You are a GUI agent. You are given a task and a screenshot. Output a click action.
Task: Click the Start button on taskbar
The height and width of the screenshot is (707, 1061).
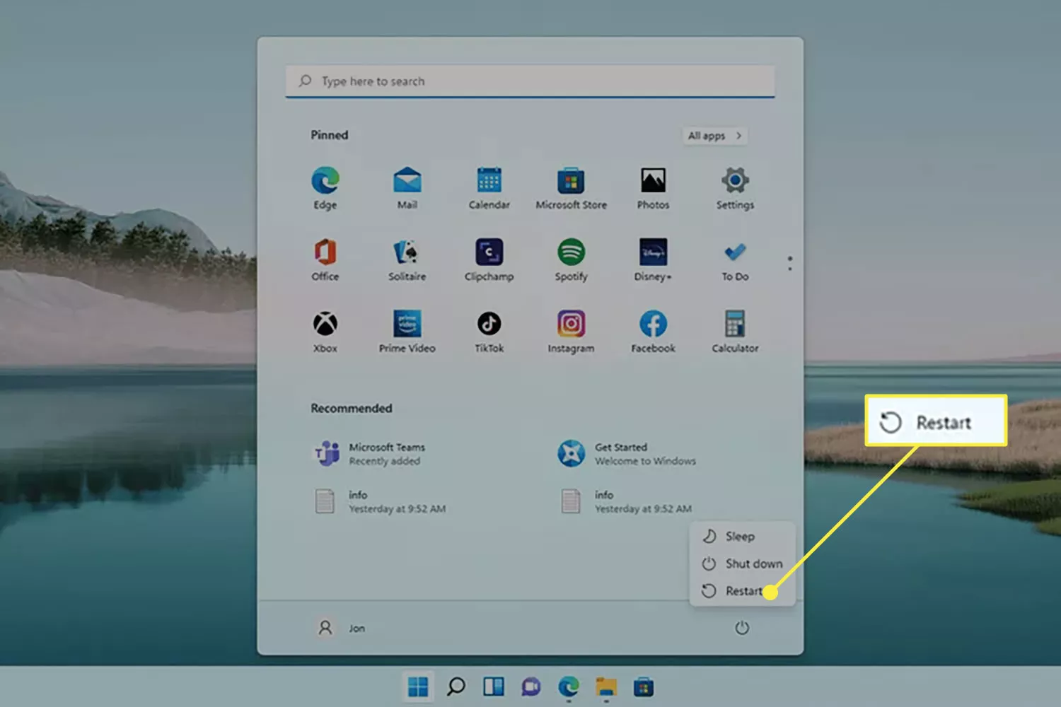pos(418,686)
